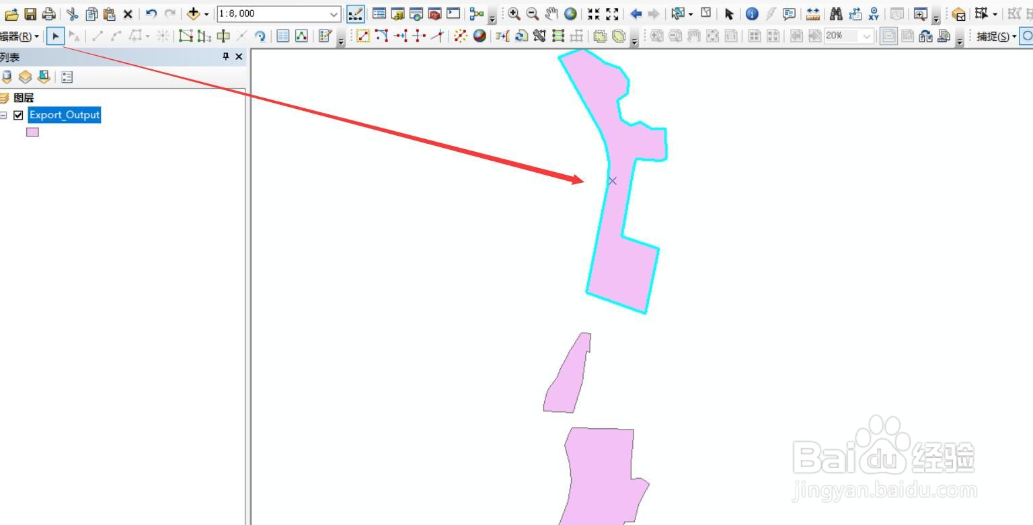Select the Export_Output layer name

coord(65,115)
